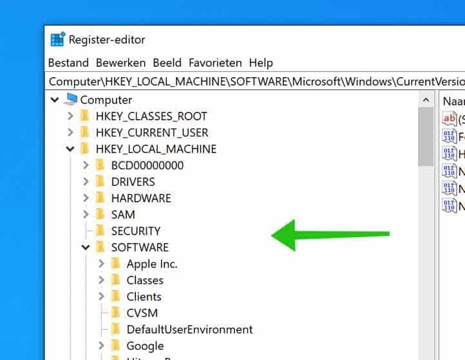Image resolution: width=465 pixels, height=360 pixels.
Task: Select Apple Inc. key label
Action: (x=151, y=264)
